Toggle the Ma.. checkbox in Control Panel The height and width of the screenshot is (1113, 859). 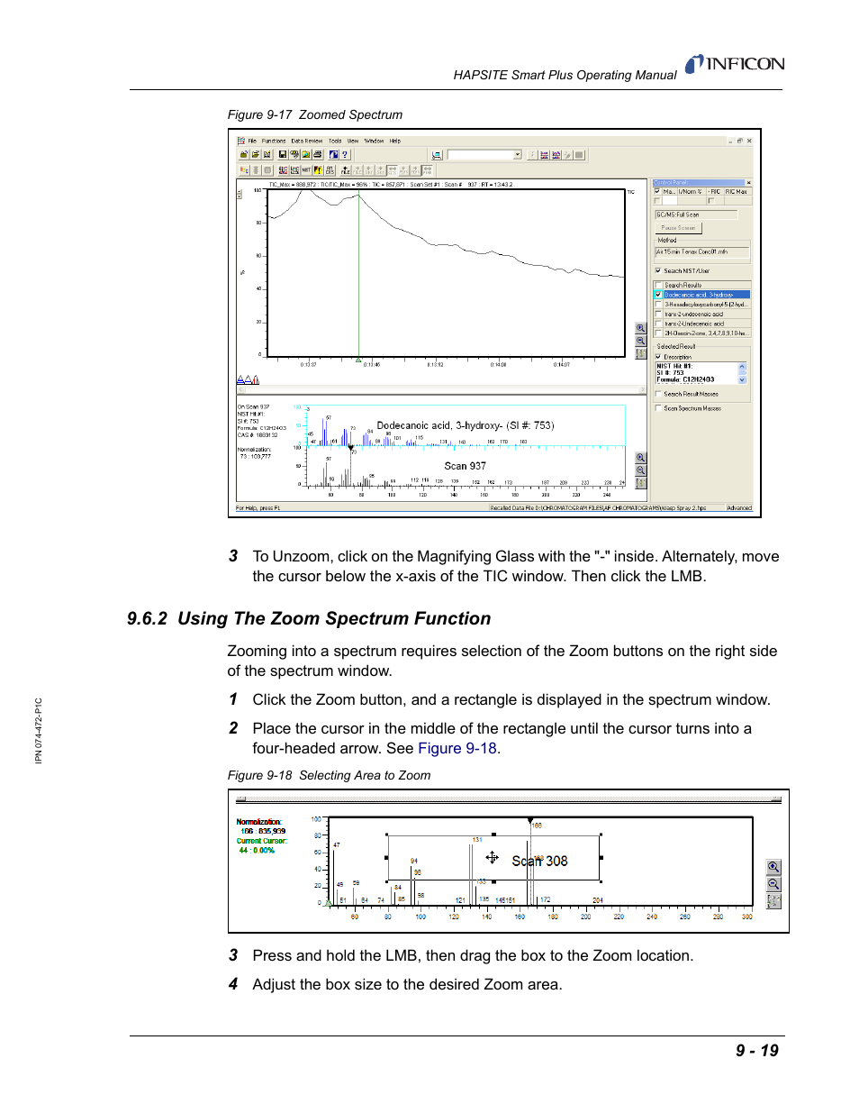pos(657,191)
